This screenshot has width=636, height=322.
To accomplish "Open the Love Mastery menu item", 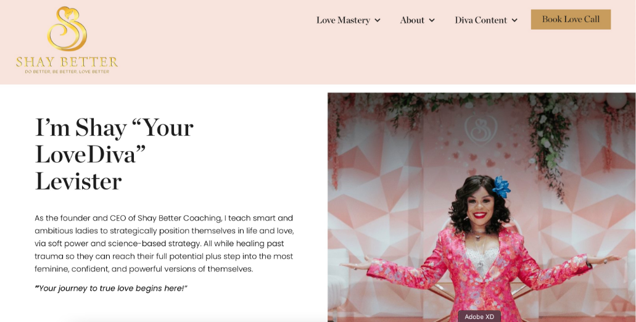I will point(343,20).
